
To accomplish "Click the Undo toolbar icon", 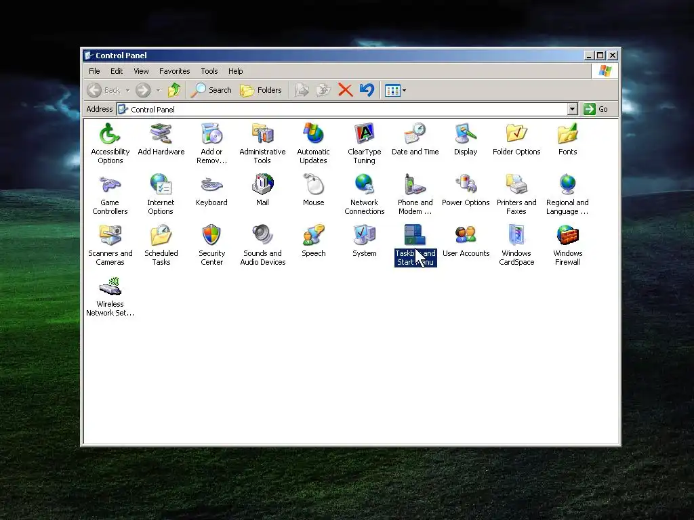I will (x=367, y=90).
